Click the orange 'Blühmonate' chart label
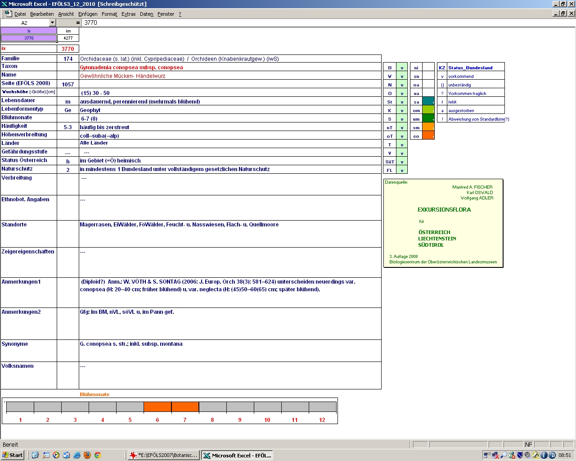Image resolution: width=576 pixels, height=461 pixels. tap(94, 394)
